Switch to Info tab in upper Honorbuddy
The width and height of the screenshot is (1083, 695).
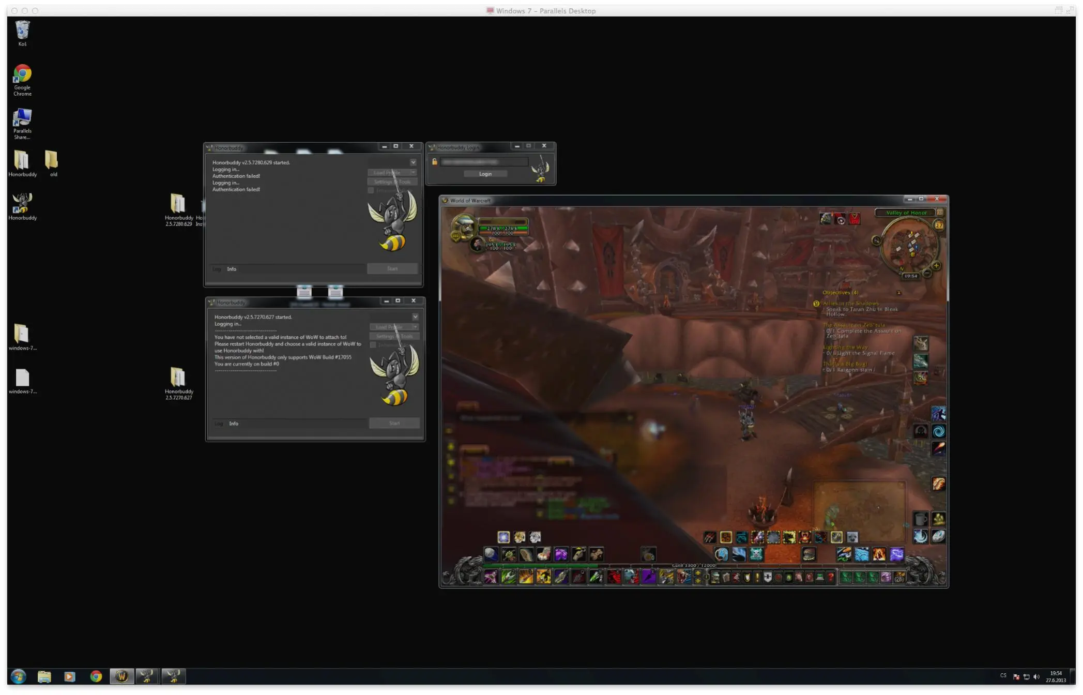coord(232,269)
